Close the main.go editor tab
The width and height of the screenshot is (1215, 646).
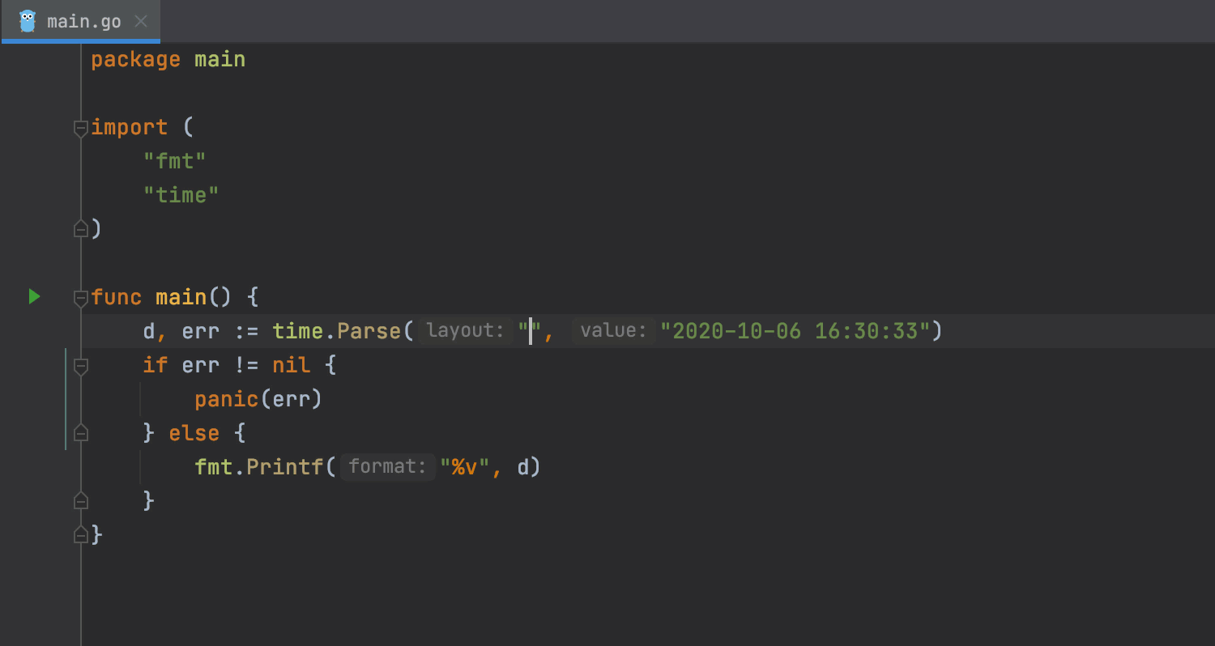tap(140, 21)
